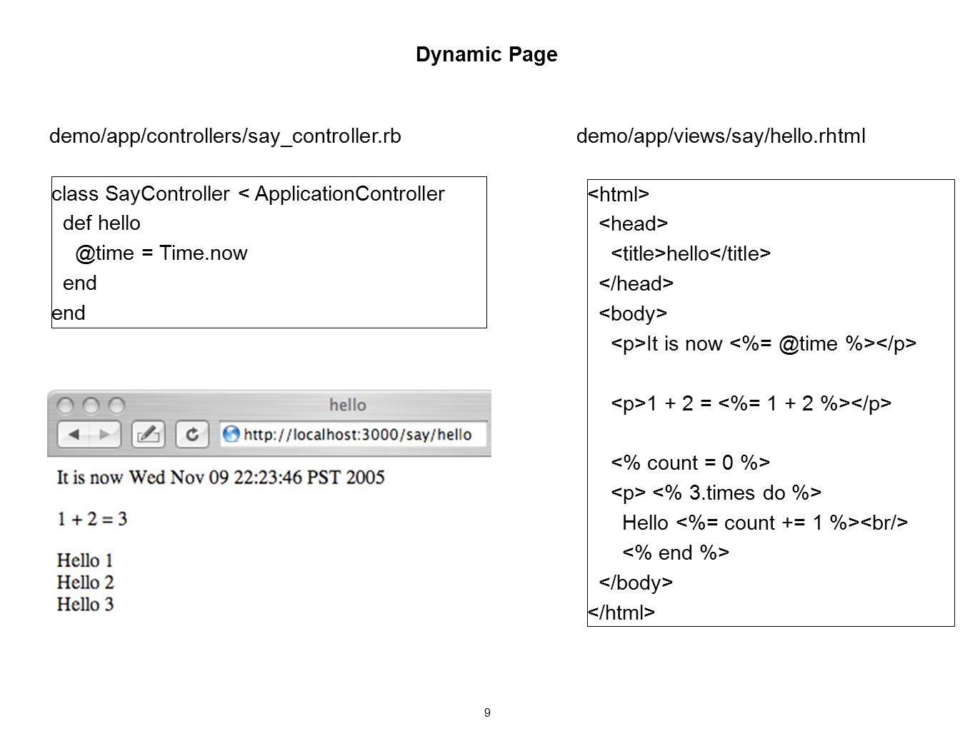This screenshot has height=731, width=975.
Task: Click the 'It is now <%= @time %>' line
Action: pyautogui.click(x=764, y=344)
